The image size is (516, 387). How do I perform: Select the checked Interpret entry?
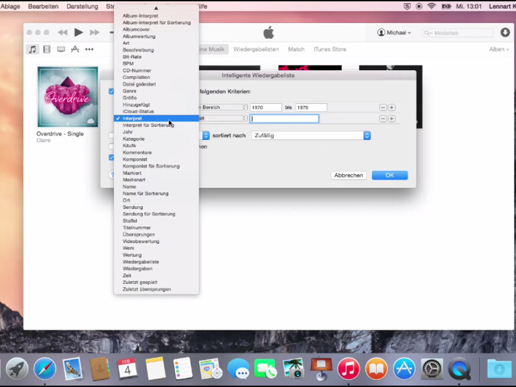[x=156, y=119]
